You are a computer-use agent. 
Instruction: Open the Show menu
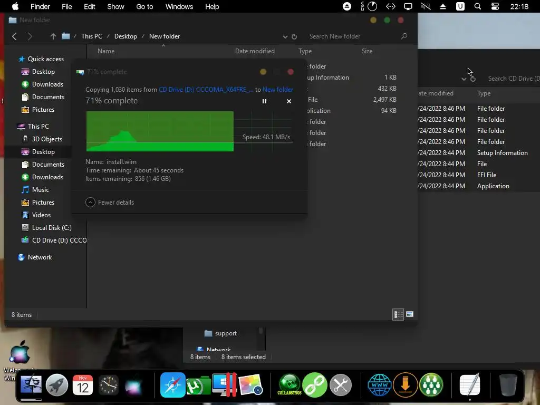click(115, 6)
